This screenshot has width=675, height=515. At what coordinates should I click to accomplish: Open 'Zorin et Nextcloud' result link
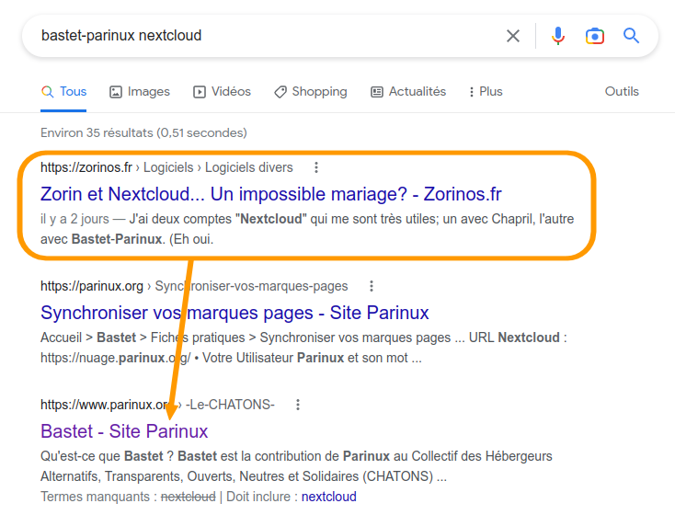(270, 194)
